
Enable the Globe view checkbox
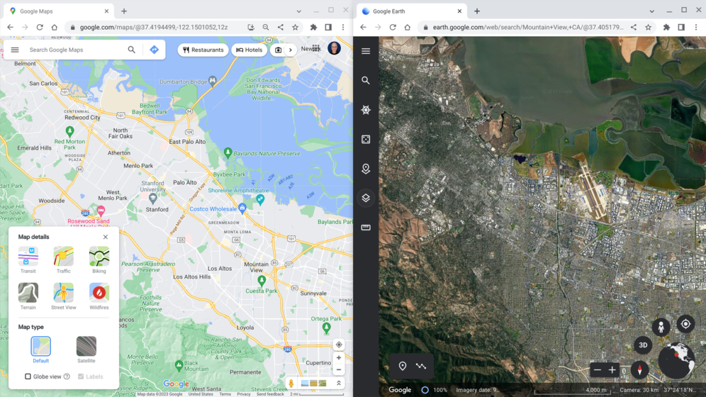tap(28, 377)
